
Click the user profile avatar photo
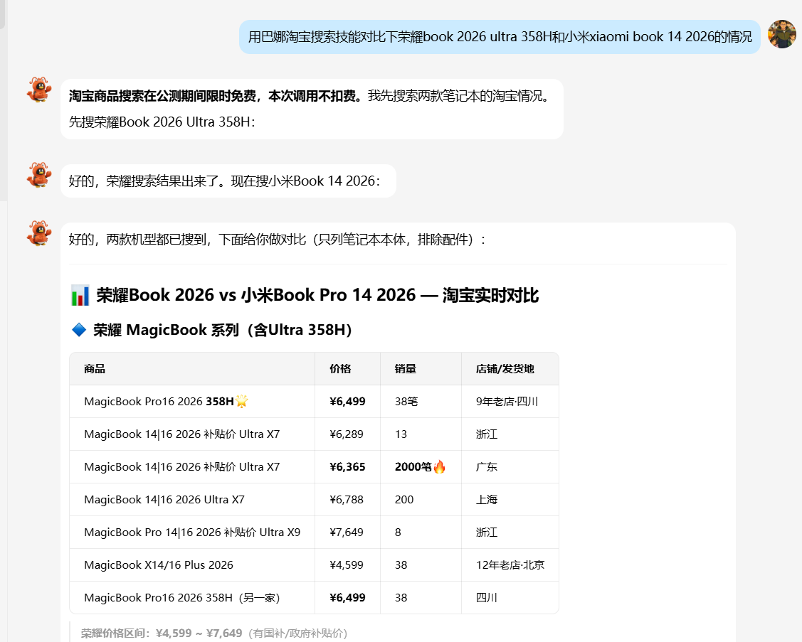(781, 34)
